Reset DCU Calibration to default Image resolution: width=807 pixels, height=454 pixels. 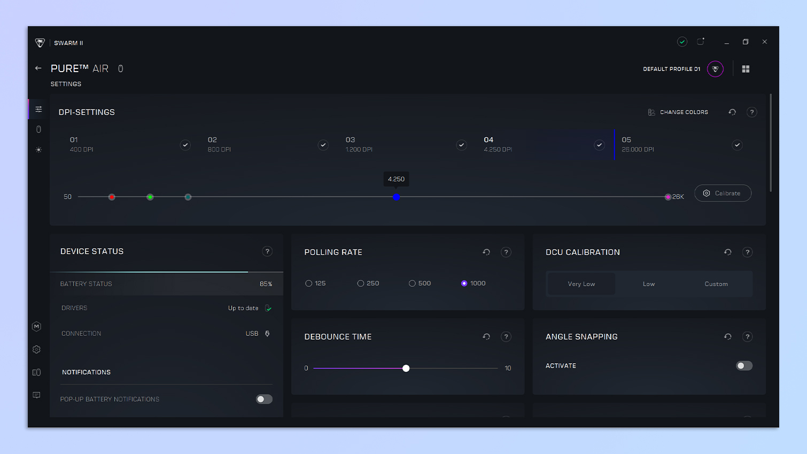[x=728, y=252]
